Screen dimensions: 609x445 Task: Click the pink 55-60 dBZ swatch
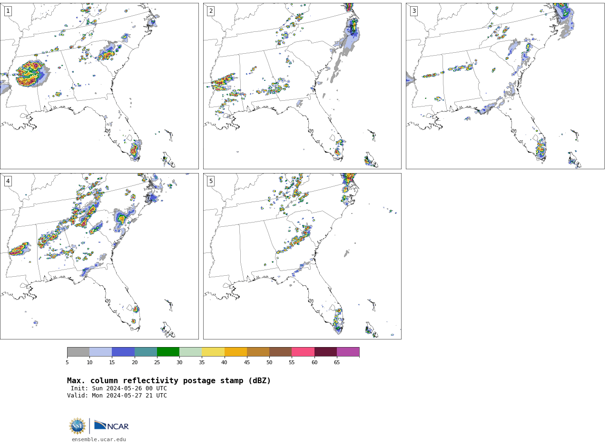point(303,352)
